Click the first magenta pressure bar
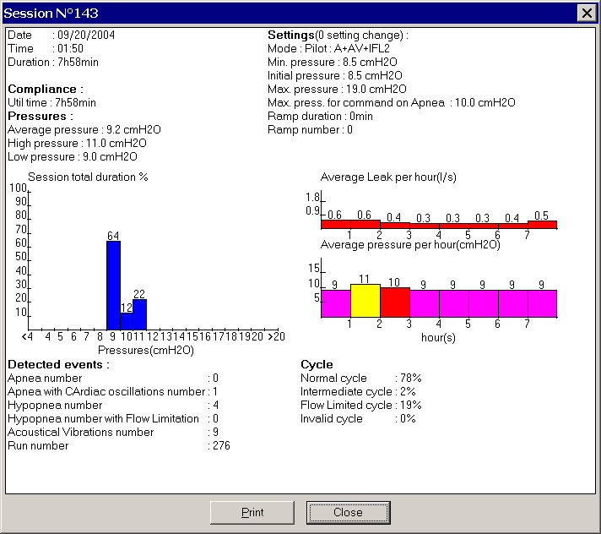Screen dimensions: 601x534 coord(335,303)
